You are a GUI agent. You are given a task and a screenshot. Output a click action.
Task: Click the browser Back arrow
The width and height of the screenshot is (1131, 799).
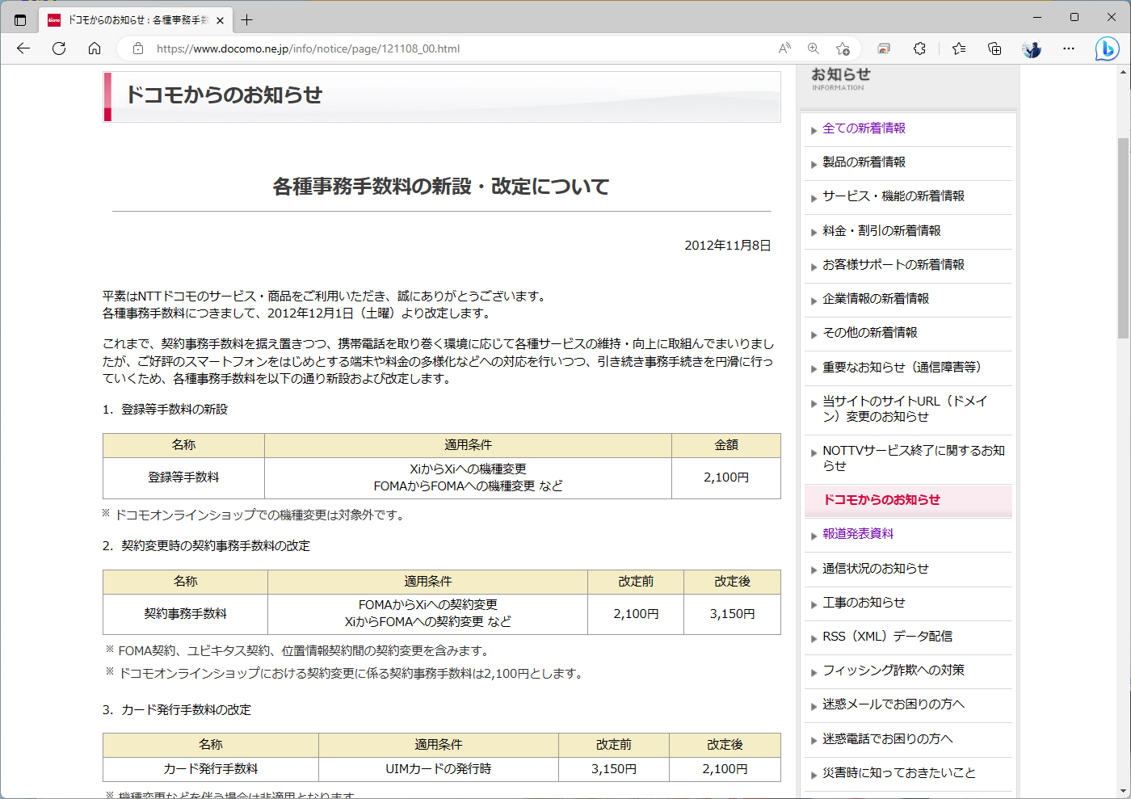tap(23, 48)
